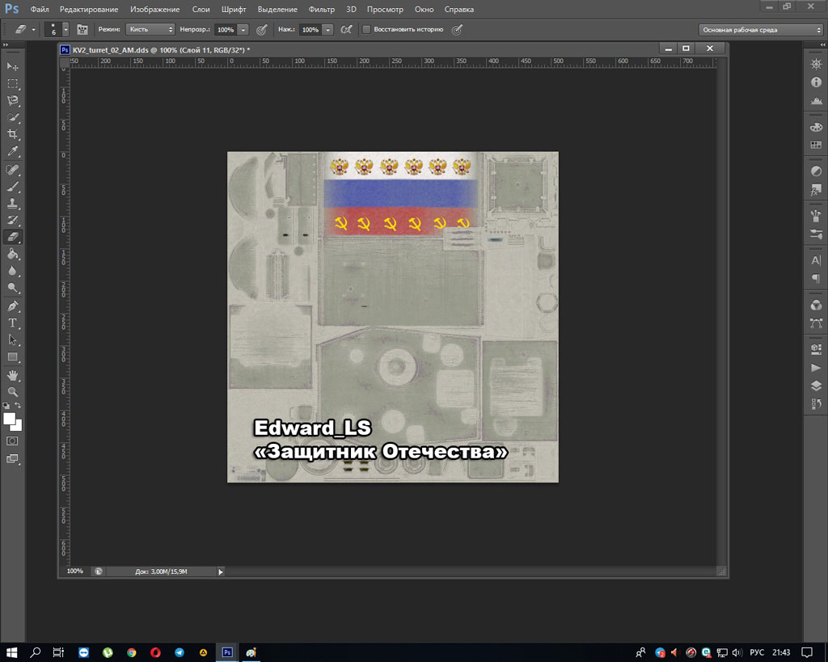This screenshot has height=662, width=828.
Task: Toggle tablet pressure for opacity
Action: [261, 29]
